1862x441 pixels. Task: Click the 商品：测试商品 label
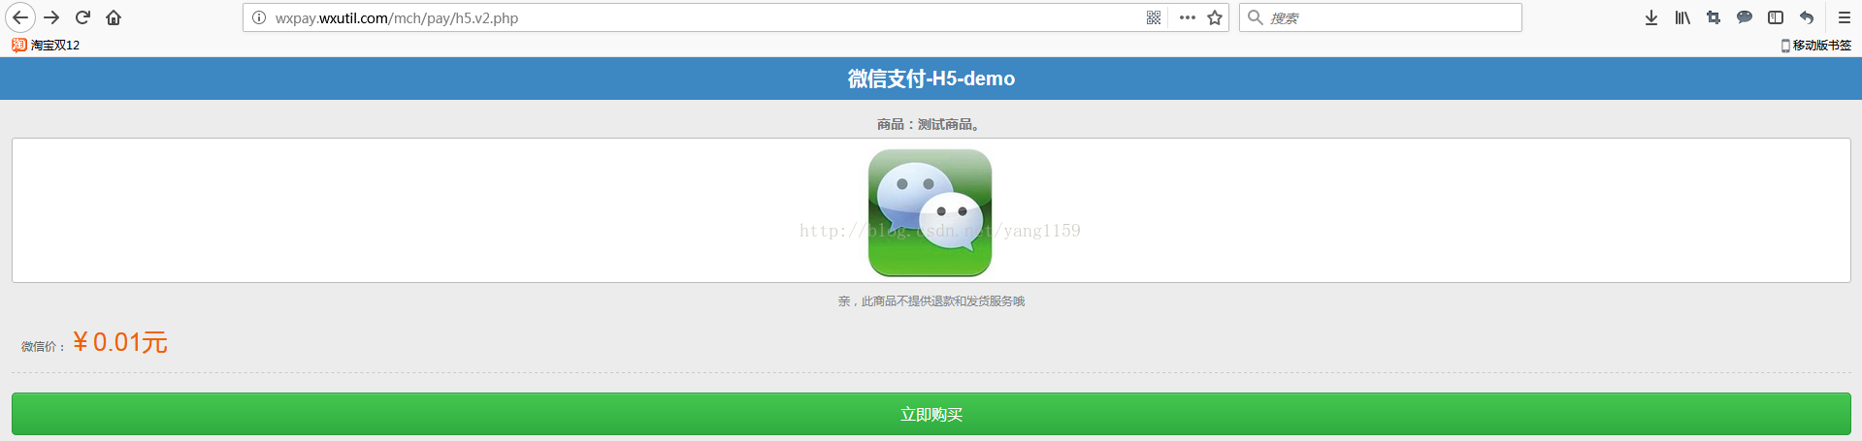click(x=929, y=124)
